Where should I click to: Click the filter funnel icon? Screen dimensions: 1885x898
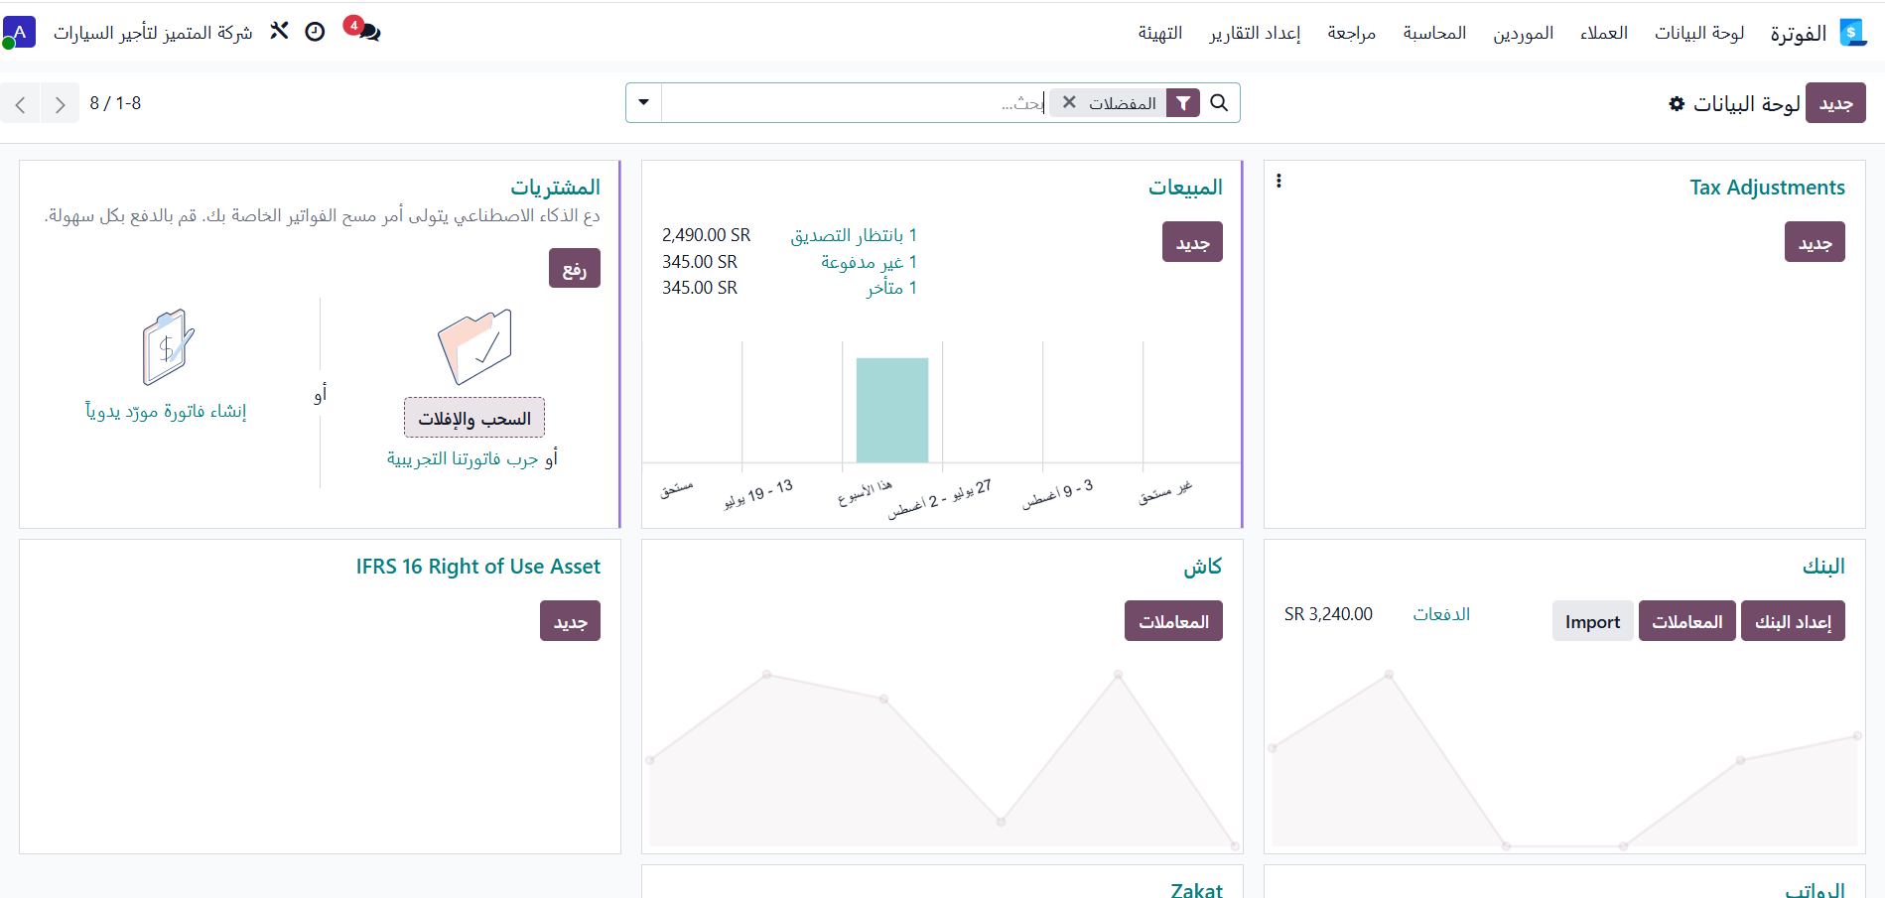click(1183, 103)
